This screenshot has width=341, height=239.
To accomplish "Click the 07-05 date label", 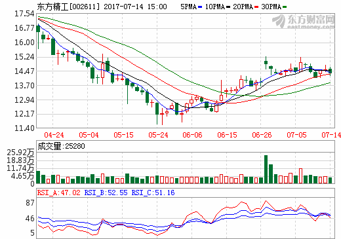I will (x=296, y=135).
